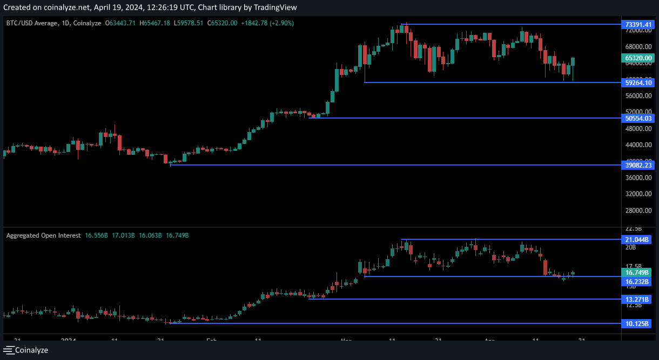Viewport: 659px width, 360px height.
Task: Click the Aggregated Open Interest indicator title
Action: click(x=43, y=236)
